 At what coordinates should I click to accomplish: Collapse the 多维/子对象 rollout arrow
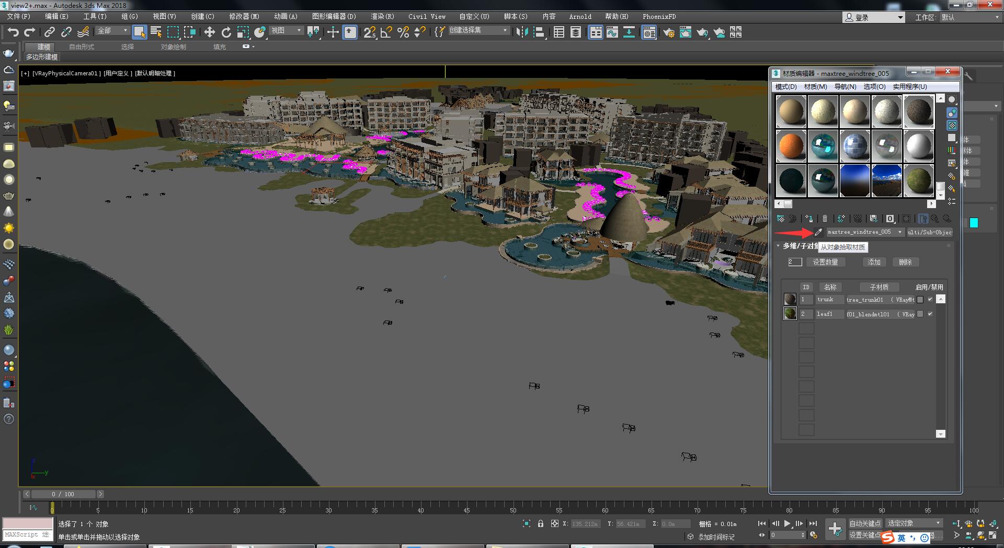pyautogui.click(x=778, y=246)
